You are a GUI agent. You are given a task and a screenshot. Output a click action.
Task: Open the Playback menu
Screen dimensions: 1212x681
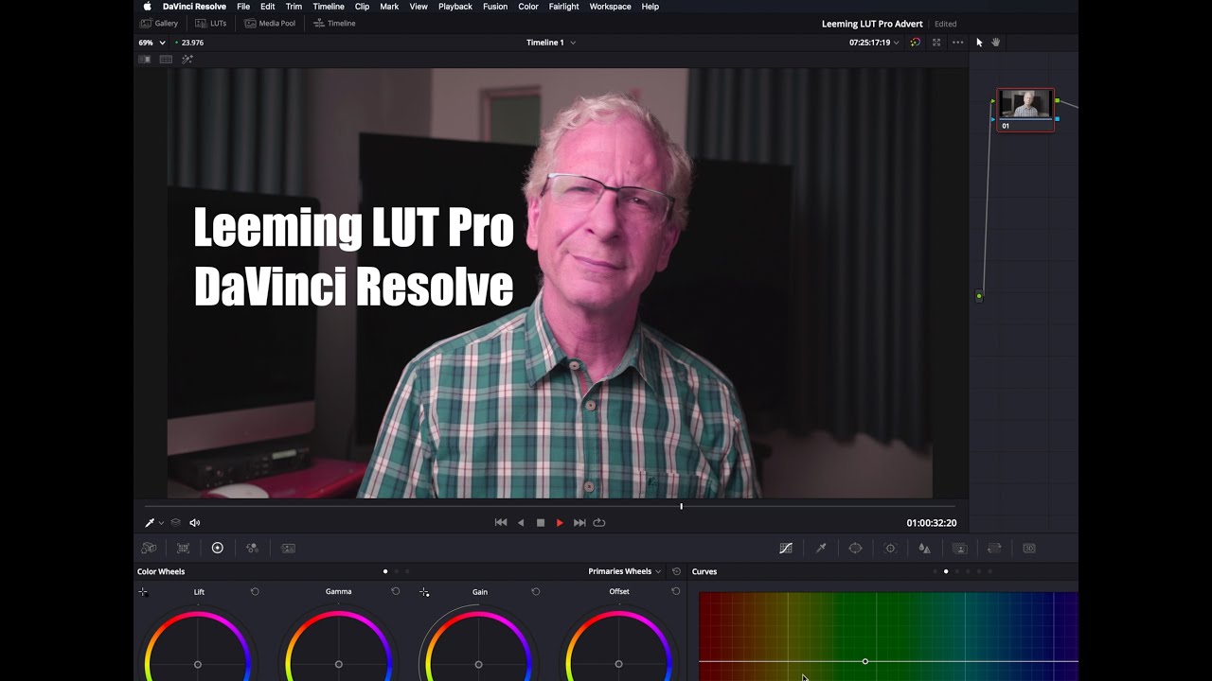pyautogui.click(x=455, y=7)
